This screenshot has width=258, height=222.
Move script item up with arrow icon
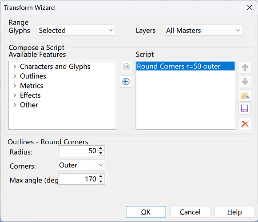245,67
